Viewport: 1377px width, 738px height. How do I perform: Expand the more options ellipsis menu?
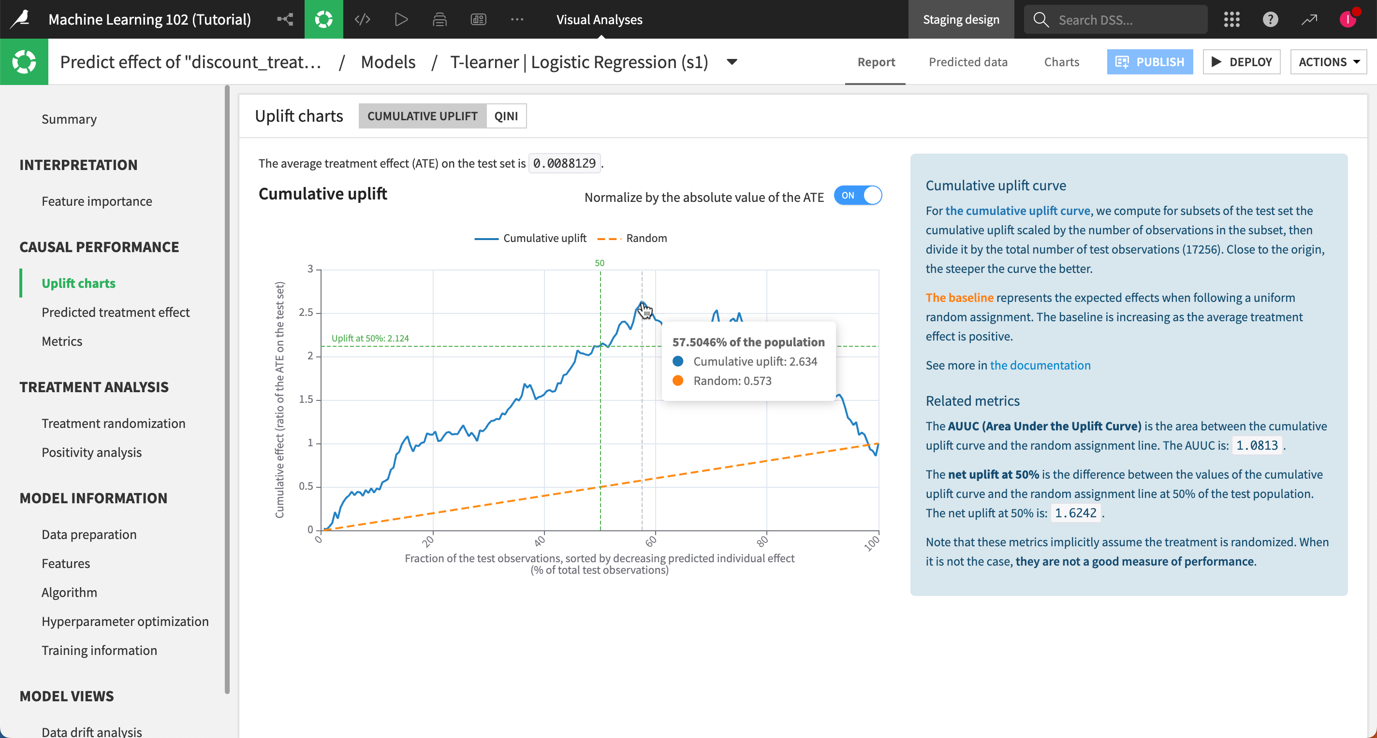tap(516, 19)
